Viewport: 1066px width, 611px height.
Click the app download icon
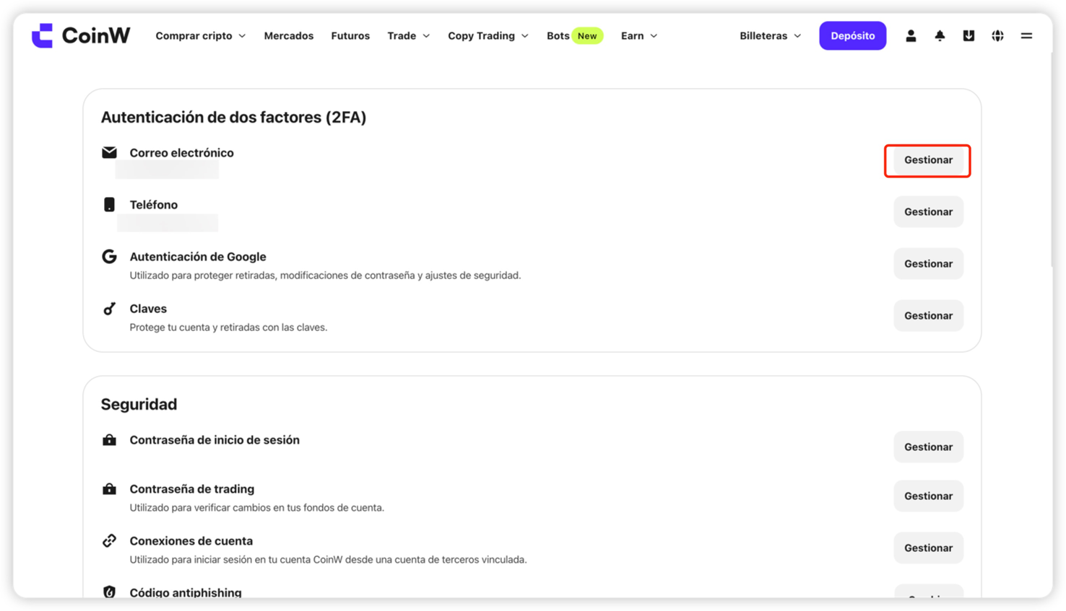click(x=968, y=35)
